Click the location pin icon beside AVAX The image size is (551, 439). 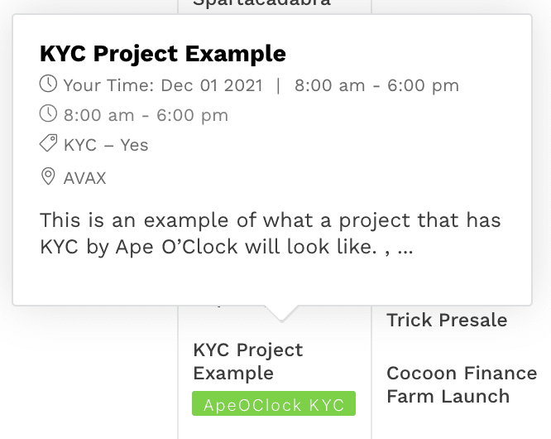48,176
